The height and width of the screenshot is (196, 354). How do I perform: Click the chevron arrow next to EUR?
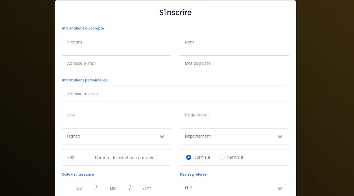[x=280, y=189]
